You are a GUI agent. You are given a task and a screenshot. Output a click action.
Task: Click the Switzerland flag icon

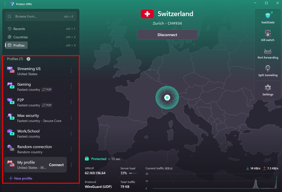(x=147, y=14)
